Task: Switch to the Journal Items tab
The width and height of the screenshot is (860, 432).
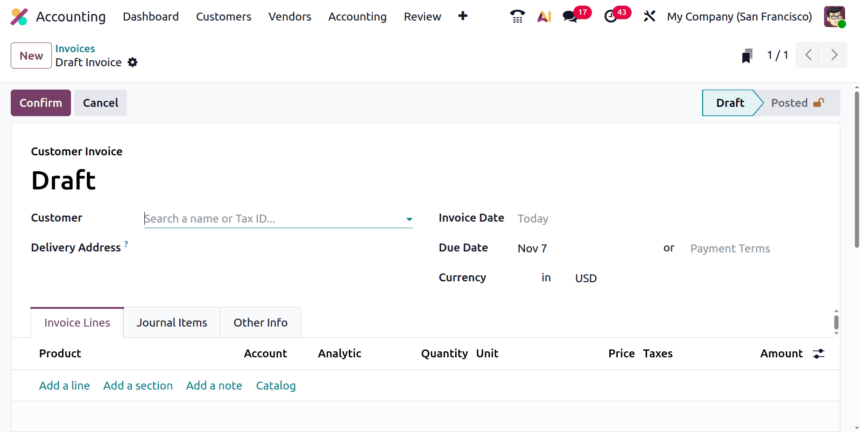Action: [171, 322]
